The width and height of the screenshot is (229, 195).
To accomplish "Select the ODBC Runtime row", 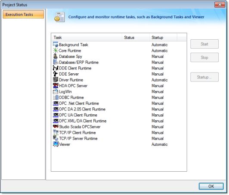I will pyautogui.click(x=119, y=97).
